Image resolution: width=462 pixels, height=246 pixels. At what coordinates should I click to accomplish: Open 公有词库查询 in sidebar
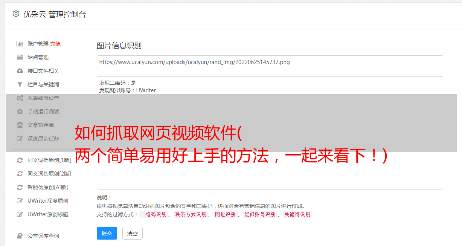(x=43, y=236)
